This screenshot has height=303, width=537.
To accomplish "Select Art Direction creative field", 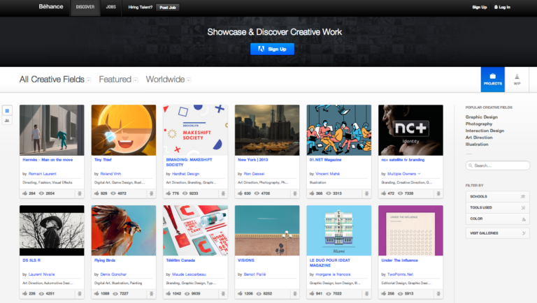I will [x=479, y=138].
